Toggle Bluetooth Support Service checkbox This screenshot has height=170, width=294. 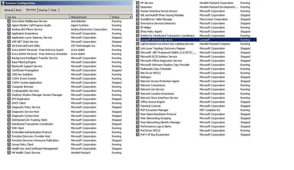[9, 66]
